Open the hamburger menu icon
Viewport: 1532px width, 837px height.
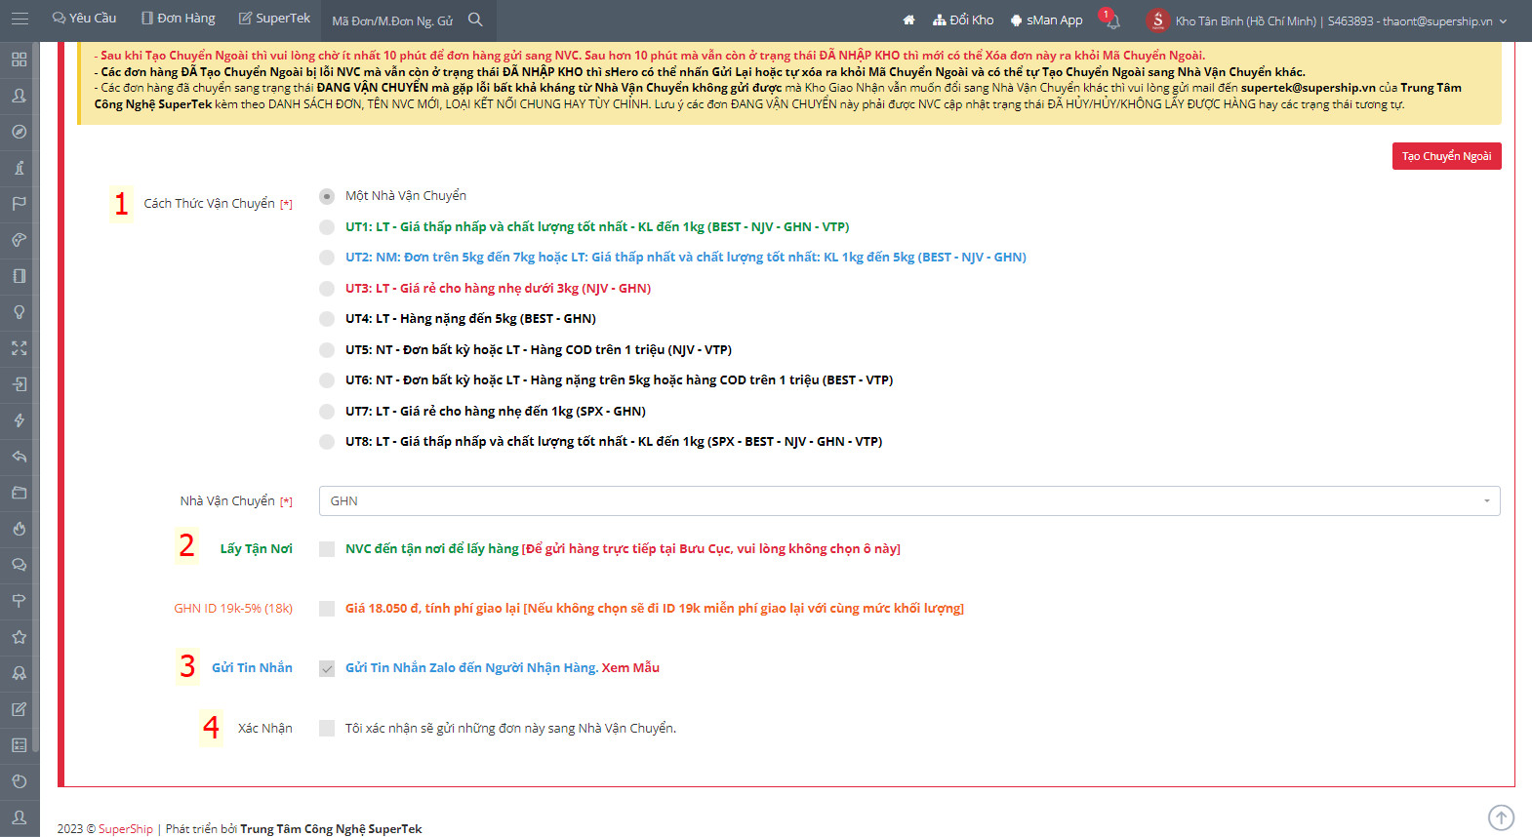[20, 19]
